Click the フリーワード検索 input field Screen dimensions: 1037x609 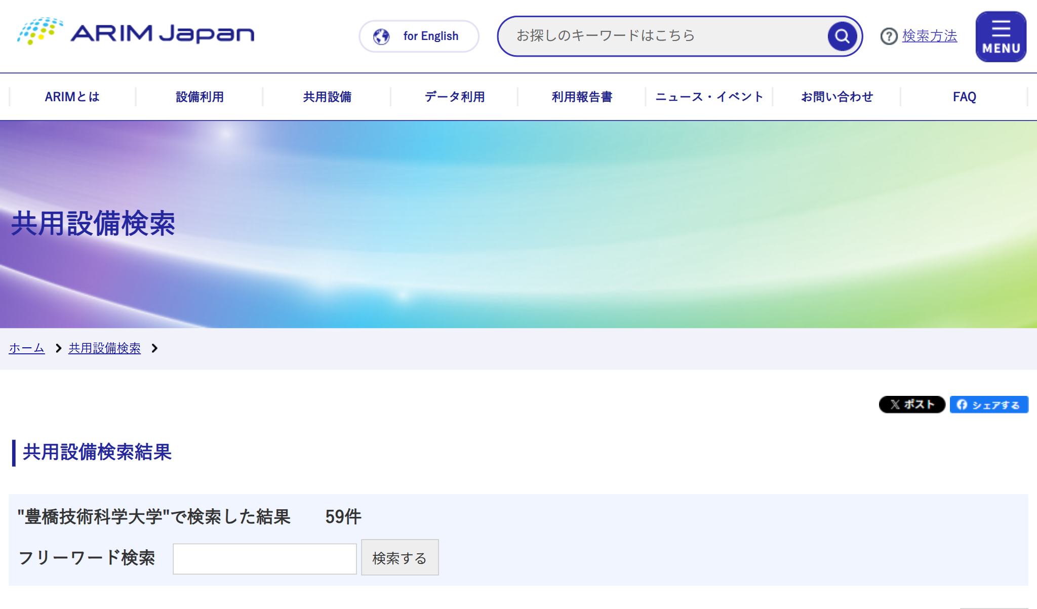(x=264, y=557)
